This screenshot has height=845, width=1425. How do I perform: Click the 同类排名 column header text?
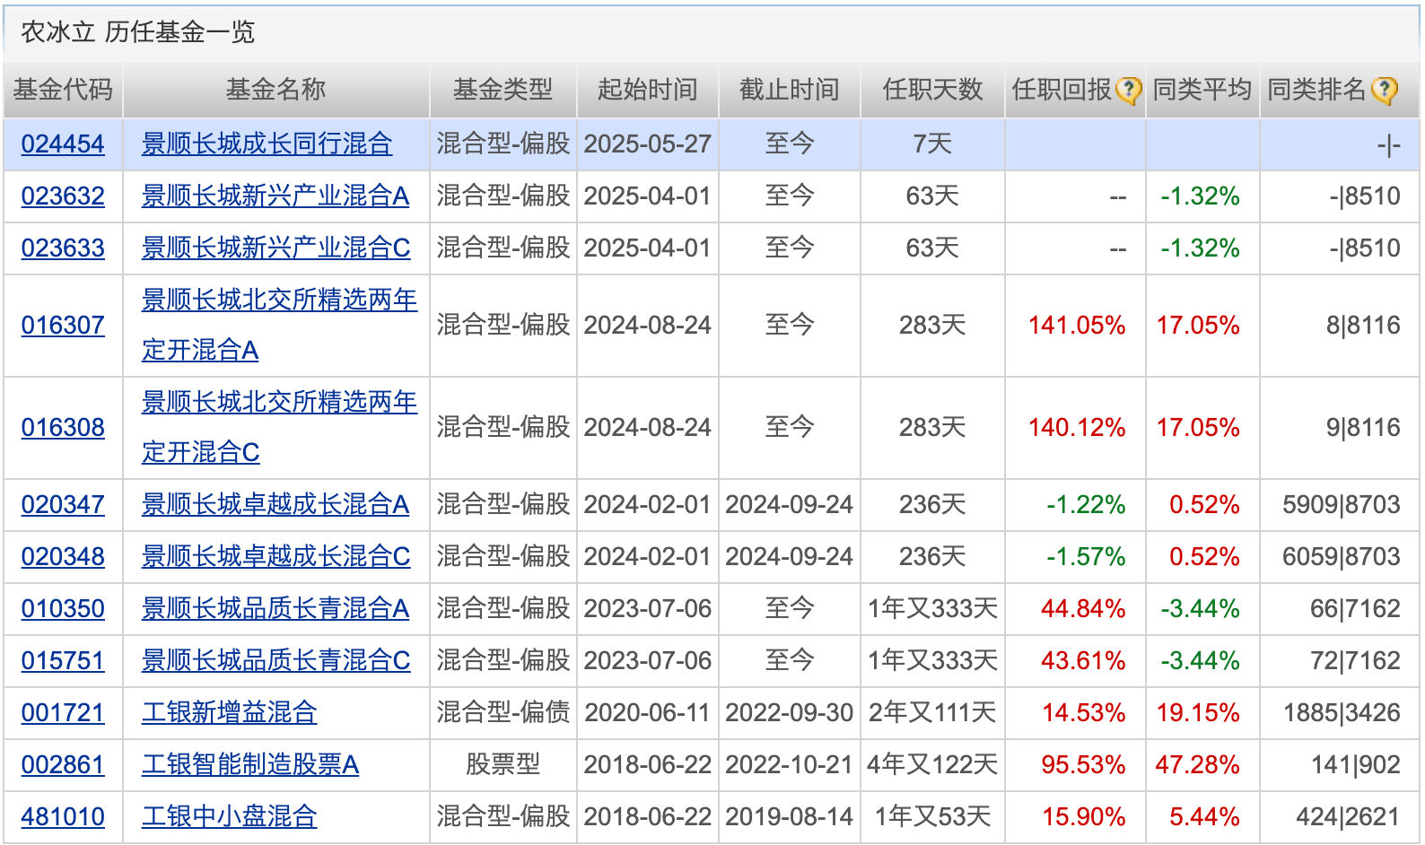[1316, 90]
